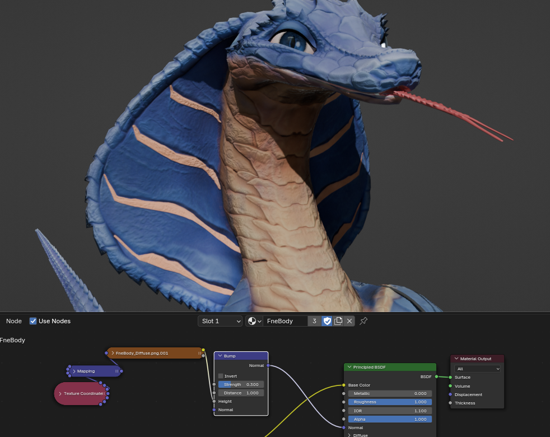Adjust the Roughness slider in Principled BSDF
Image resolution: width=550 pixels, height=437 pixels.
tap(390, 402)
